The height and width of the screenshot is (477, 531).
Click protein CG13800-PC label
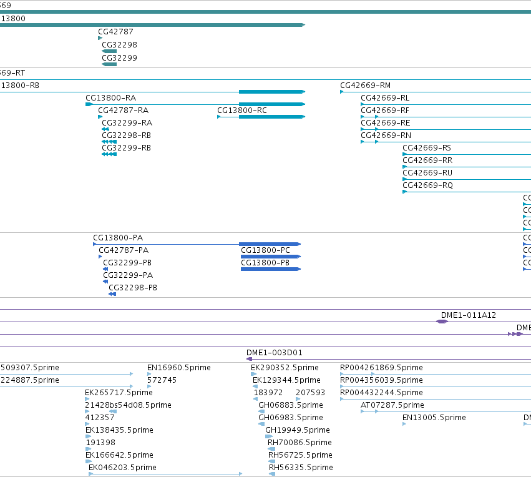tap(266, 250)
